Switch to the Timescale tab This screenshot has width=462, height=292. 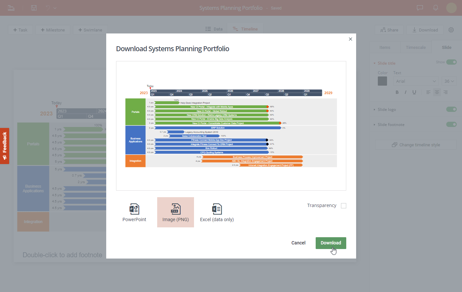click(x=416, y=47)
